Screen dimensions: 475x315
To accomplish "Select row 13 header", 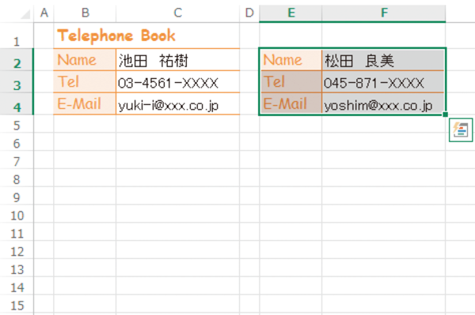I will click(17, 268).
